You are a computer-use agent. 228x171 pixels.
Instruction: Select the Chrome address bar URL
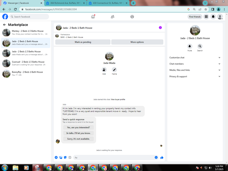point(51,9)
